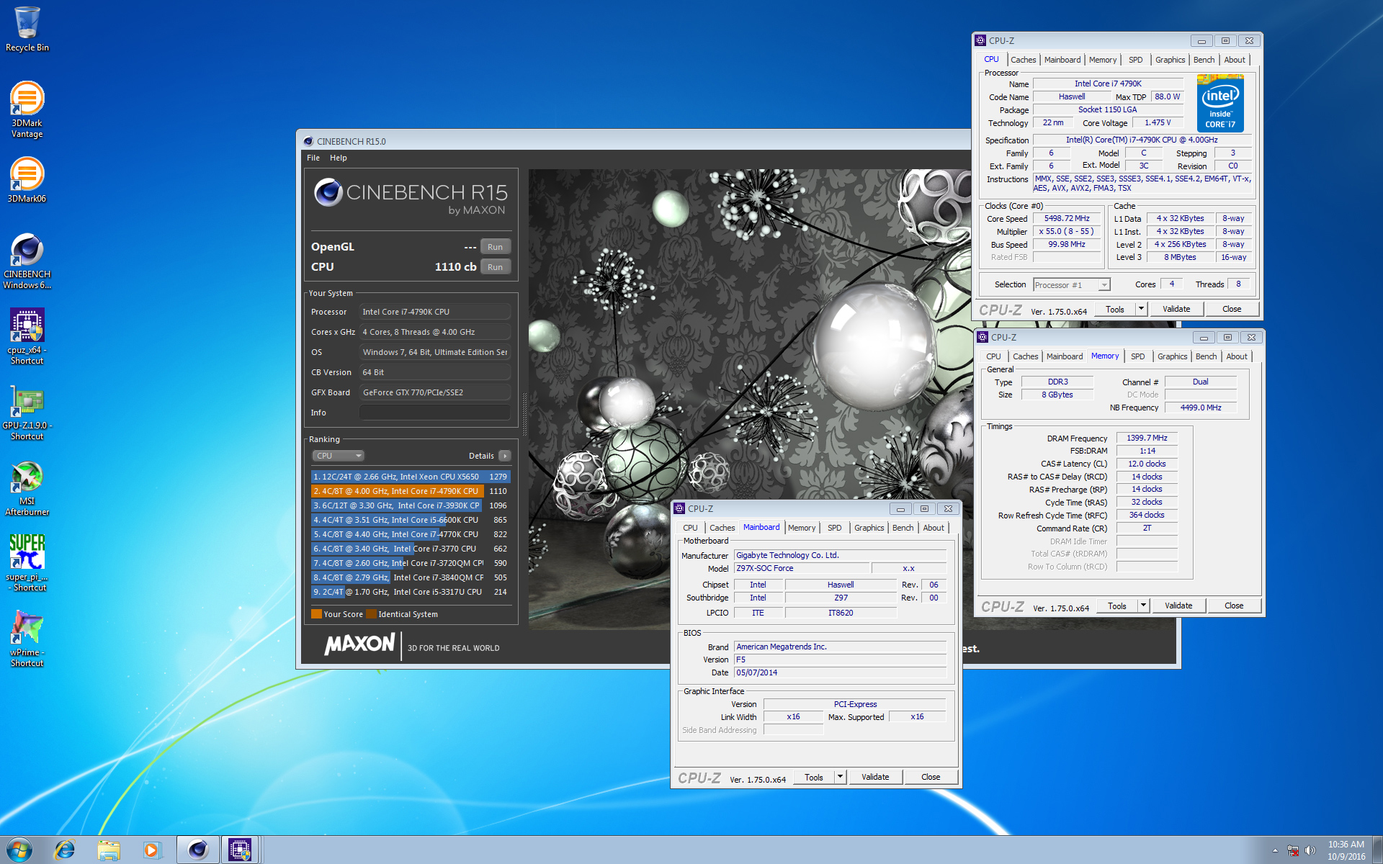Select ranking row Core i7-3930K 1096

coord(411,505)
